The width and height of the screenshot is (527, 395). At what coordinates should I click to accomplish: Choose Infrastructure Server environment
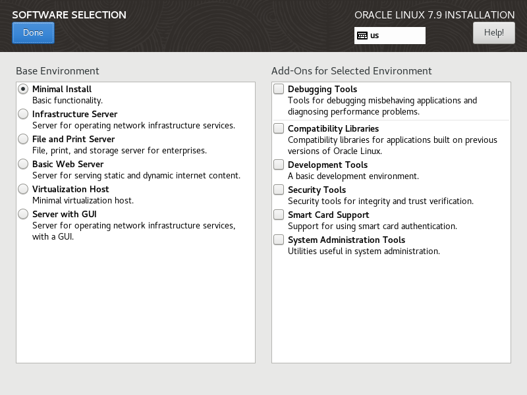point(23,114)
